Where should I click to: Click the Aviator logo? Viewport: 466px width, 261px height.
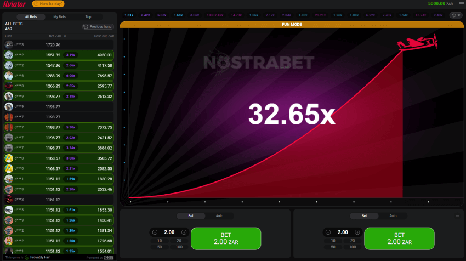pyautogui.click(x=14, y=4)
